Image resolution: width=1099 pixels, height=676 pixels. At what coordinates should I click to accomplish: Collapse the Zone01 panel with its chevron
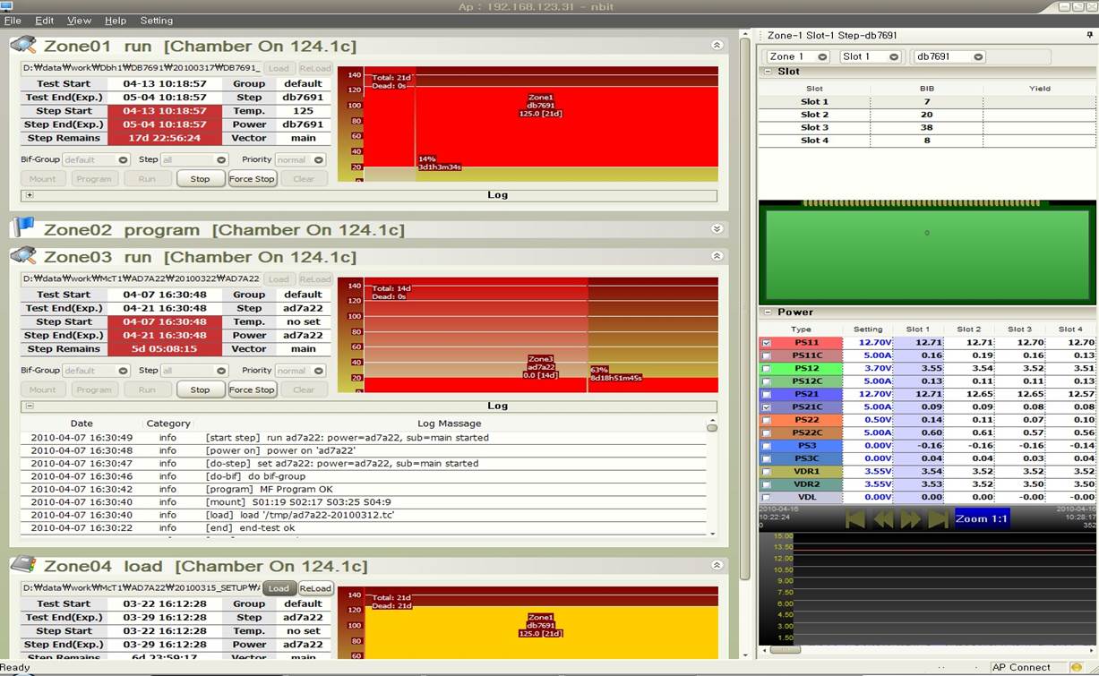tap(716, 44)
